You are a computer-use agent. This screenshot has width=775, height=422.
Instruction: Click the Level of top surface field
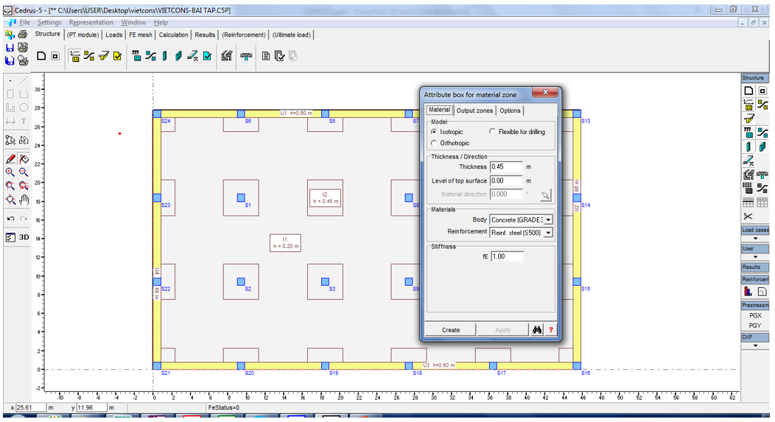pyautogui.click(x=506, y=181)
